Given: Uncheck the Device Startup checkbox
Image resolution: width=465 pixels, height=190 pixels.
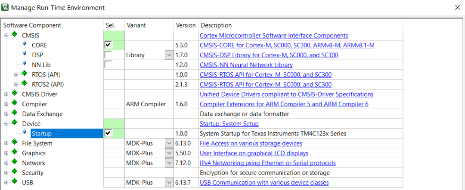Looking at the screenshot, I should tap(108, 133).
